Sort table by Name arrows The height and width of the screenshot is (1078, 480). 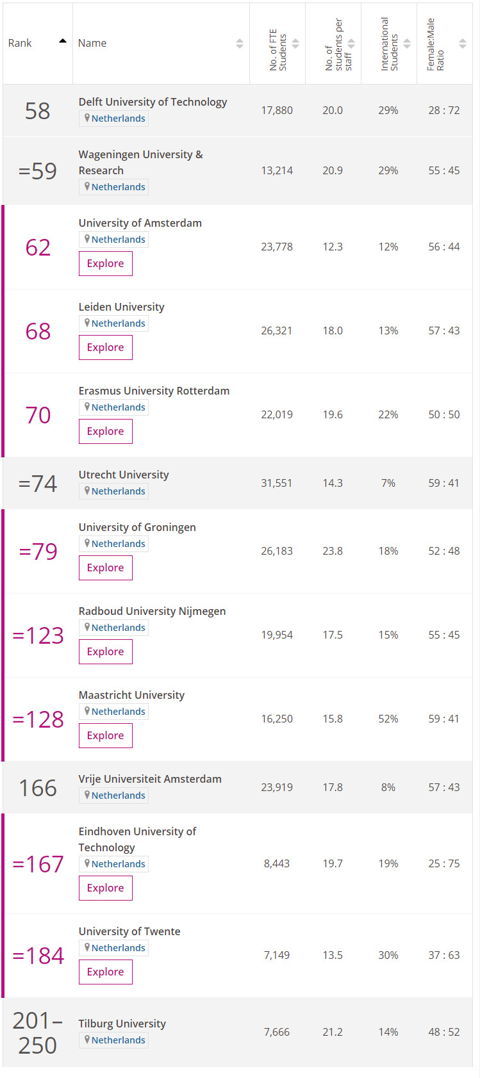(x=240, y=44)
